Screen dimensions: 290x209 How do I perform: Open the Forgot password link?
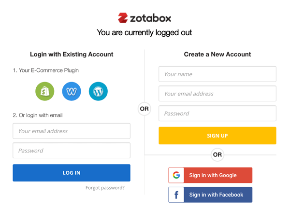coord(105,188)
